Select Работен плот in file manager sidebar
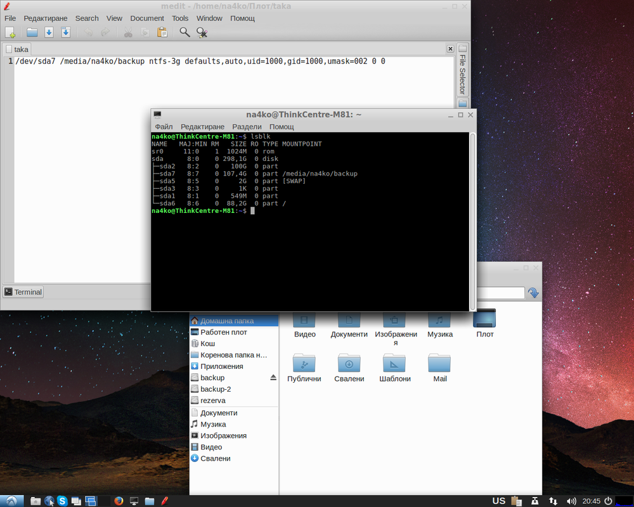634x507 pixels. pos(234,332)
